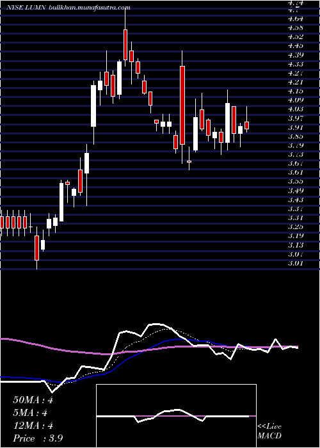Select the 3.13 price axis label

(296, 245)
